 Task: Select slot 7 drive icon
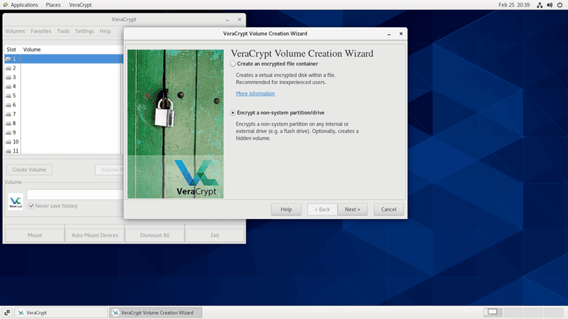click(8, 114)
